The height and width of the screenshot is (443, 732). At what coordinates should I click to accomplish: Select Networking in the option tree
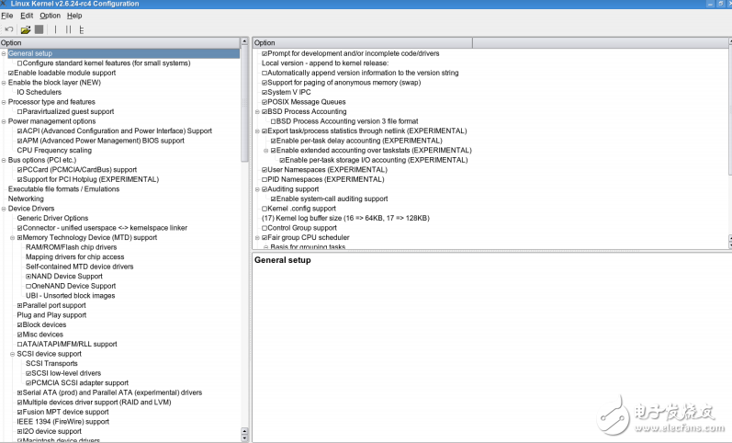(x=26, y=199)
